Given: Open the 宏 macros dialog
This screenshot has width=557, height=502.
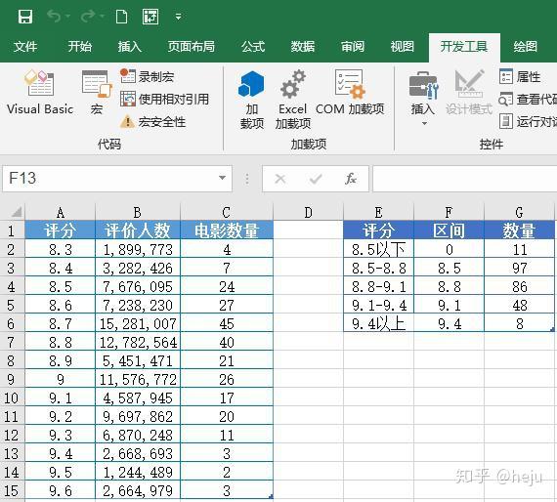Looking at the screenshot, I should [97, 93].
